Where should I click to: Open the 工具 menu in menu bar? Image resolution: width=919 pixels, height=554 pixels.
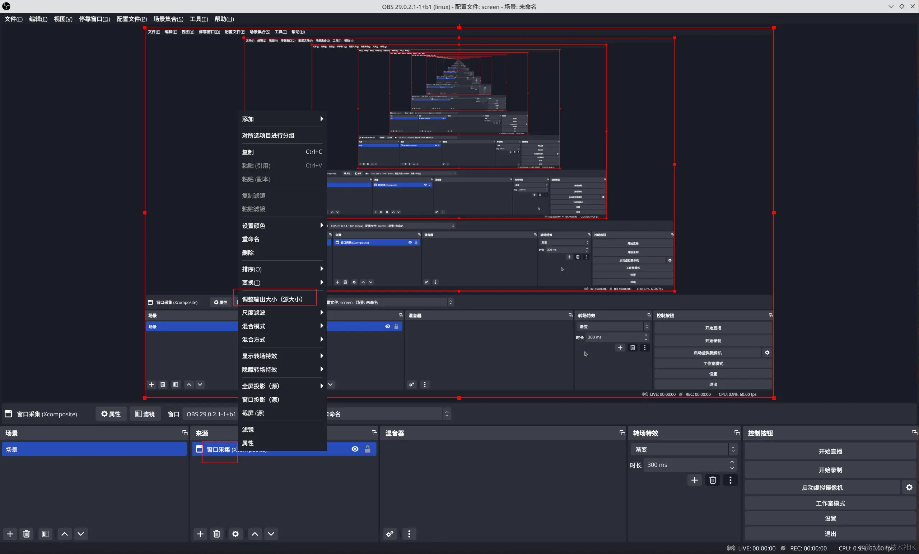[199, 19]
